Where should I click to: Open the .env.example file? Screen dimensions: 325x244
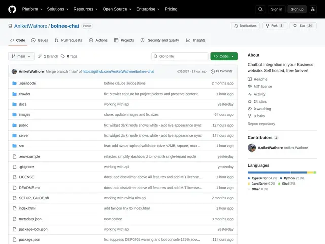pyautogui.click(x=29, y=156)
